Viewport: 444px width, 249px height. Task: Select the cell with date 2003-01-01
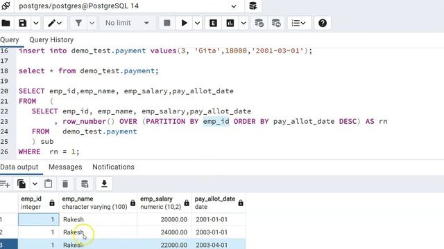click(219, 232)
